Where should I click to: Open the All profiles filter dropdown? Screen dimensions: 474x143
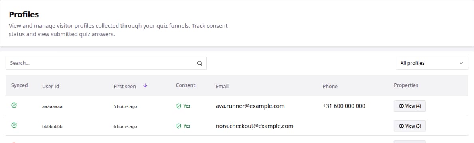point(432,63)
